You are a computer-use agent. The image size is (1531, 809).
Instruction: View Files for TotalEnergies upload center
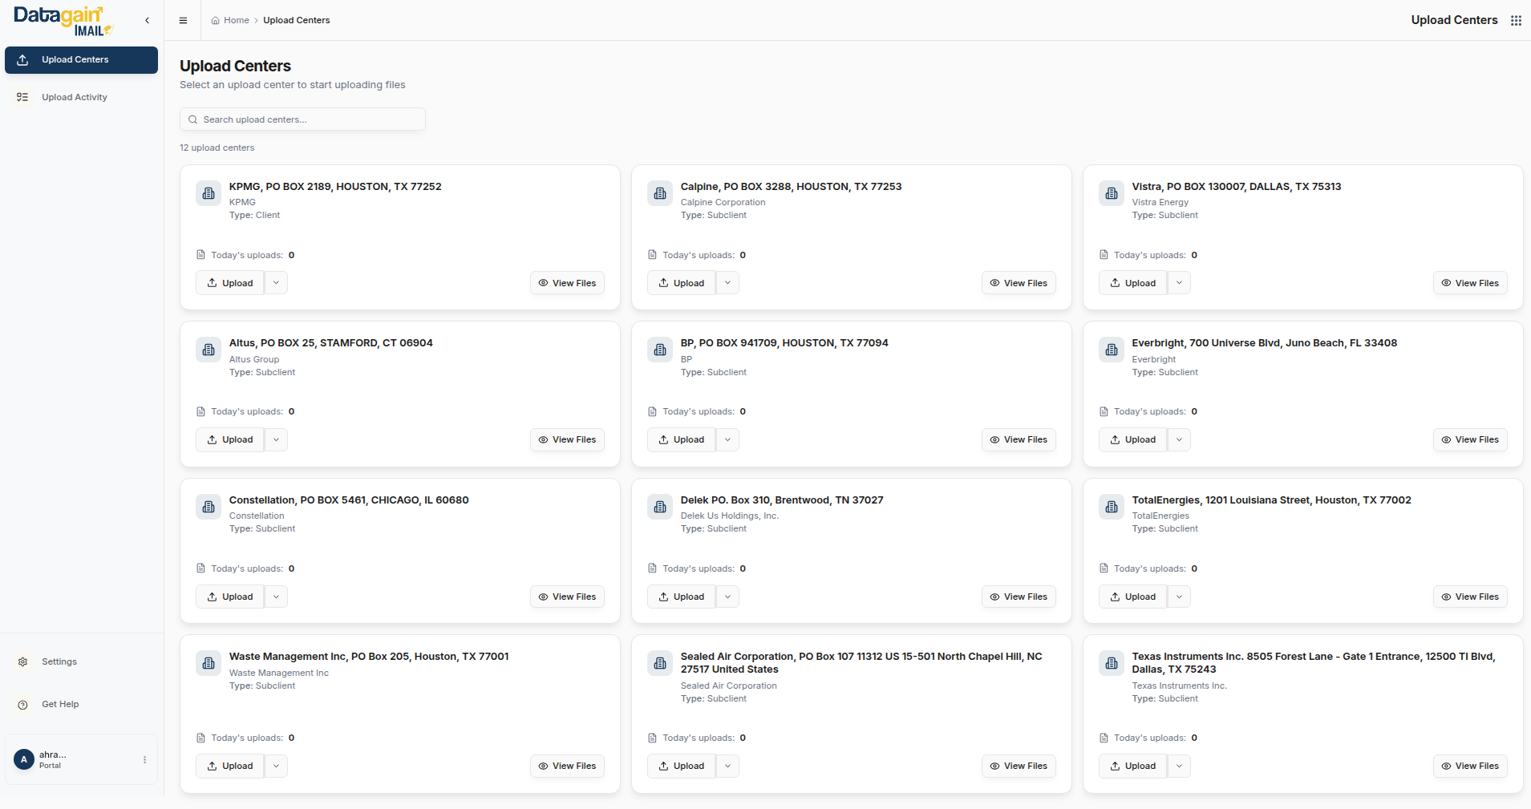coord(1470,597)
